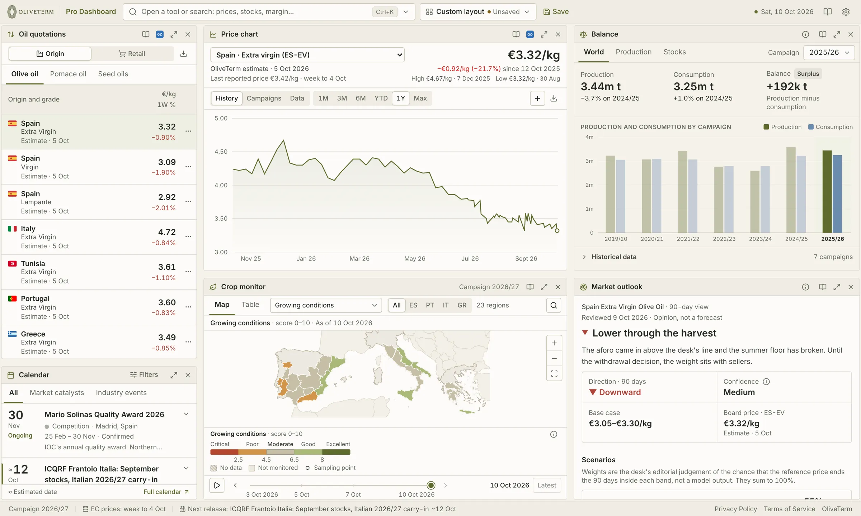Jump to Latest crop monitor date

click(x=546, y=485)
